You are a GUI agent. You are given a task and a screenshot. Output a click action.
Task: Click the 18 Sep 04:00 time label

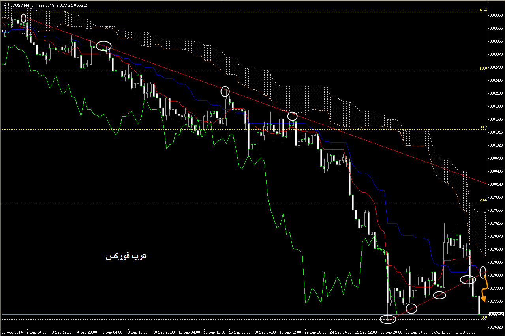pyautogui.click(x=265, y=332)
